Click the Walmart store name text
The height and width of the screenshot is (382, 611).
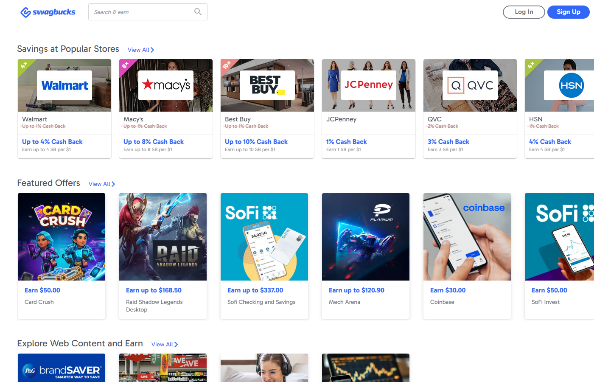click(x=35, y=119)
